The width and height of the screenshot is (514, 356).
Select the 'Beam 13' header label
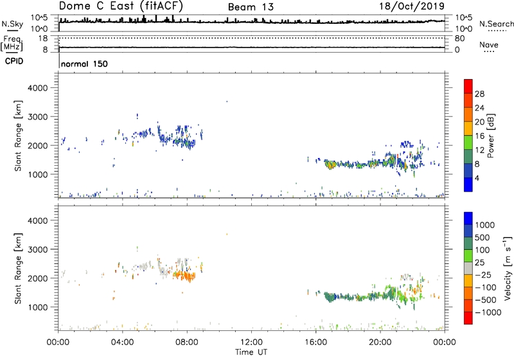tap(251, 7)
